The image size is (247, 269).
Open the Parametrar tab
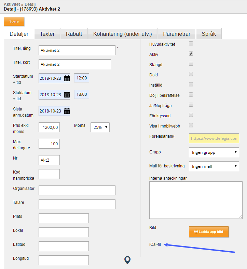[x=177, y=34]
